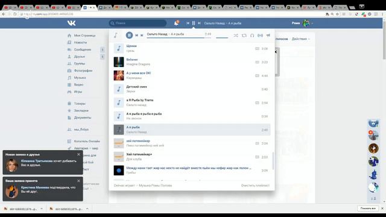Click the Закладки star icon in sidebar
Screen dimensions: 386x217
69,111
